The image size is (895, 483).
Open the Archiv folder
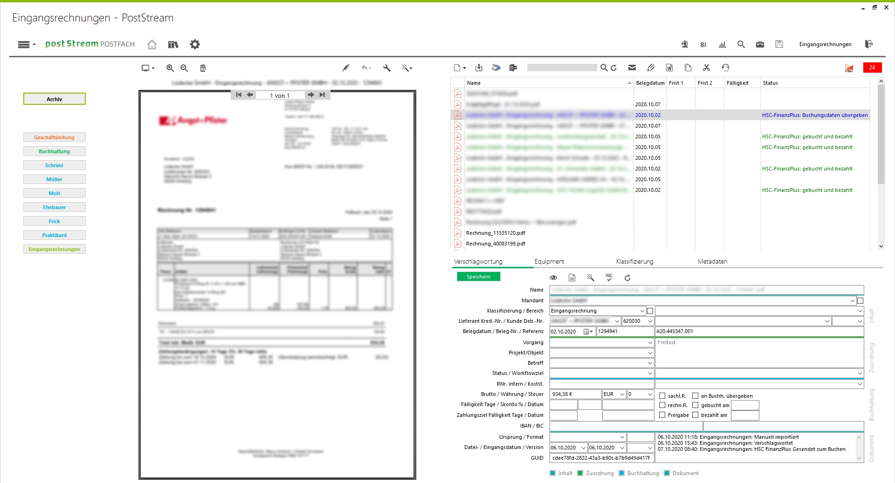click(55, 99)
